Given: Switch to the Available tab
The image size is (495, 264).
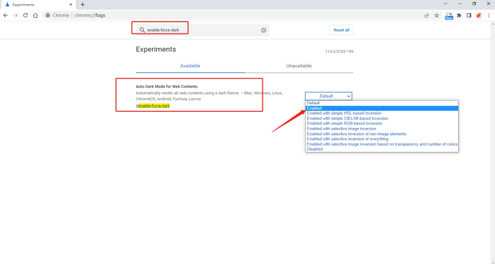Looking at the screenshot, I should 190,66.
